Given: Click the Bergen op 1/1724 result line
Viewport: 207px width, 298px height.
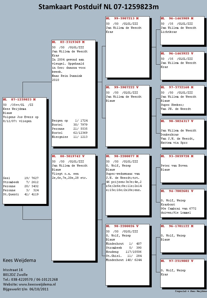Looking at the screenshot, I should click(70, 121).
